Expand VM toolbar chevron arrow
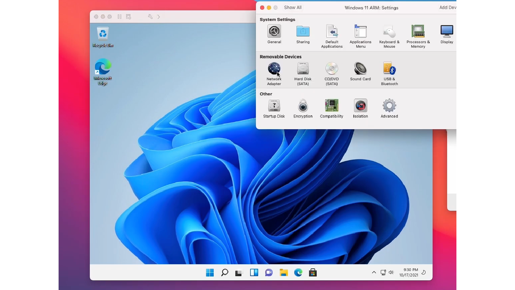 159,17
